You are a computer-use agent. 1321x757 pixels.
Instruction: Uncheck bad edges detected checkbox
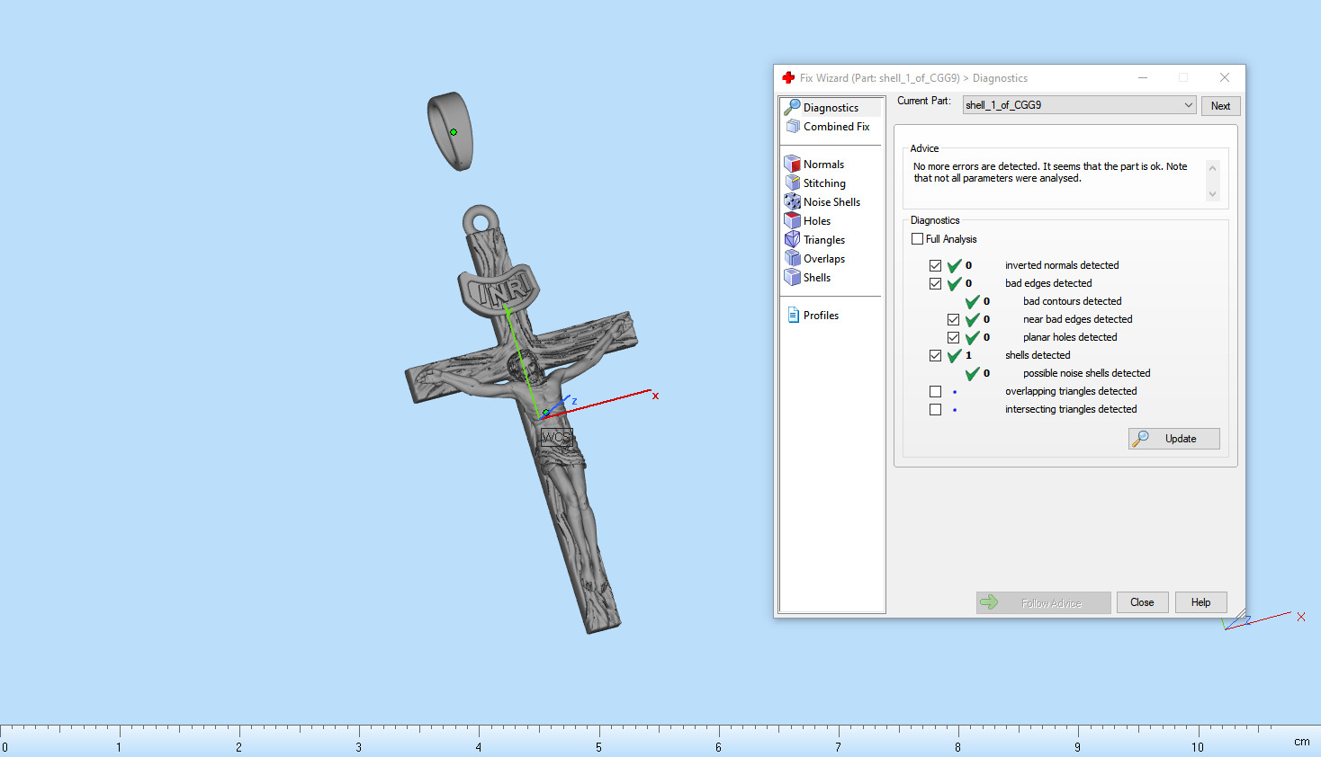tap(936, 283)
